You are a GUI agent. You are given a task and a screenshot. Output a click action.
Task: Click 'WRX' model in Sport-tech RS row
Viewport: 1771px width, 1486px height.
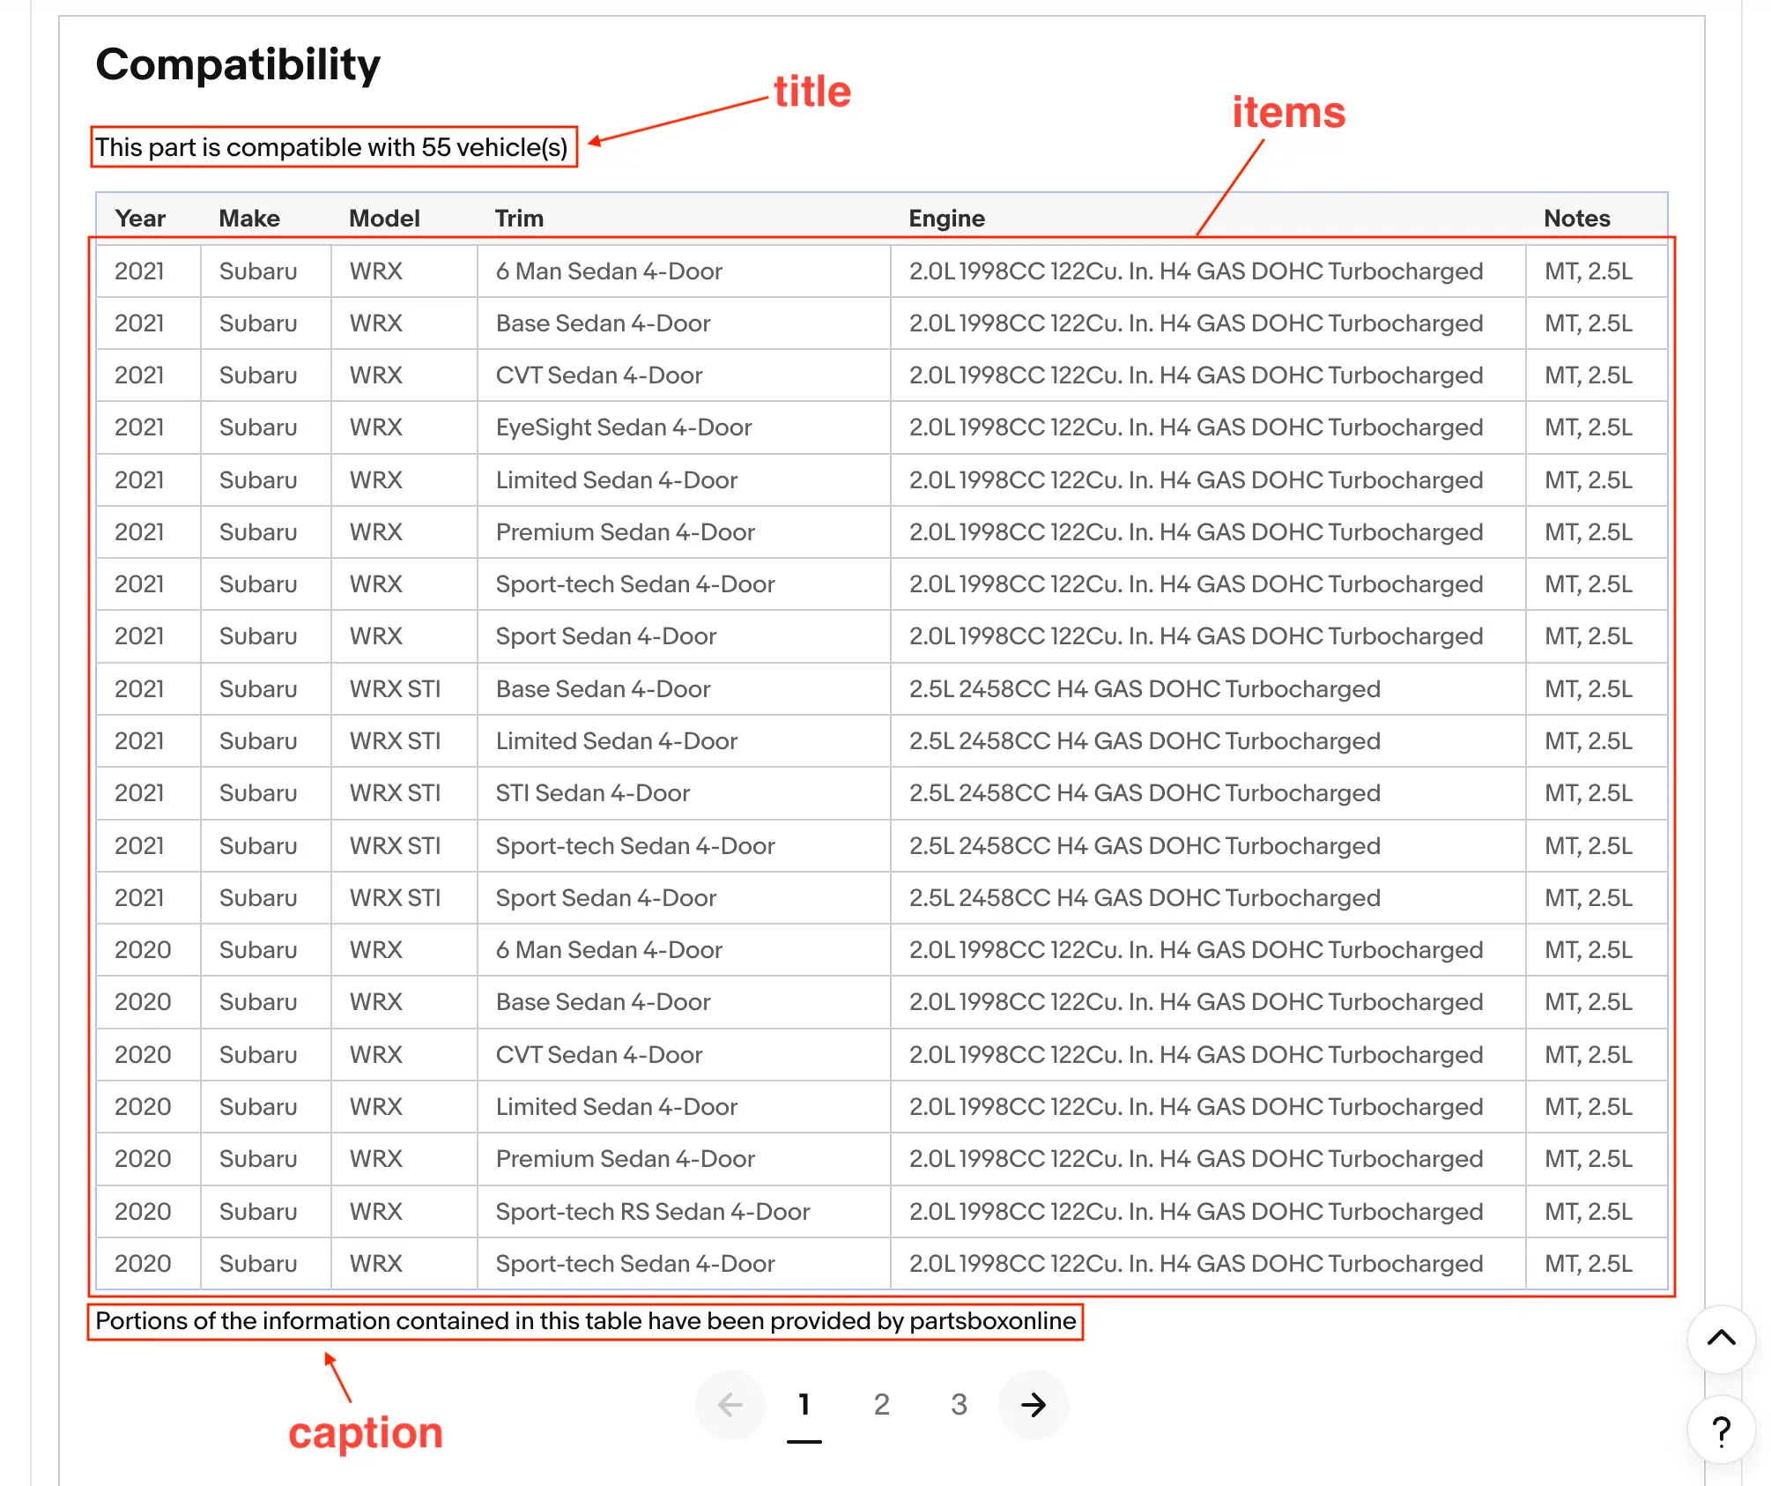click(404, 1212)
